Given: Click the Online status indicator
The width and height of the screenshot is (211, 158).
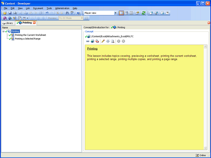Looking at the screenshot, I should 200,155.
